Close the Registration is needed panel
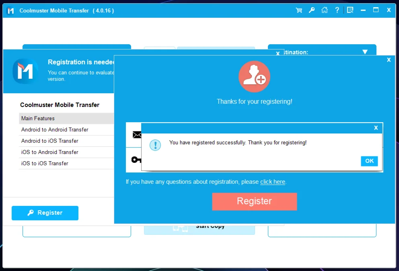This screenshot has width=399, height=271. click(278, 53)
